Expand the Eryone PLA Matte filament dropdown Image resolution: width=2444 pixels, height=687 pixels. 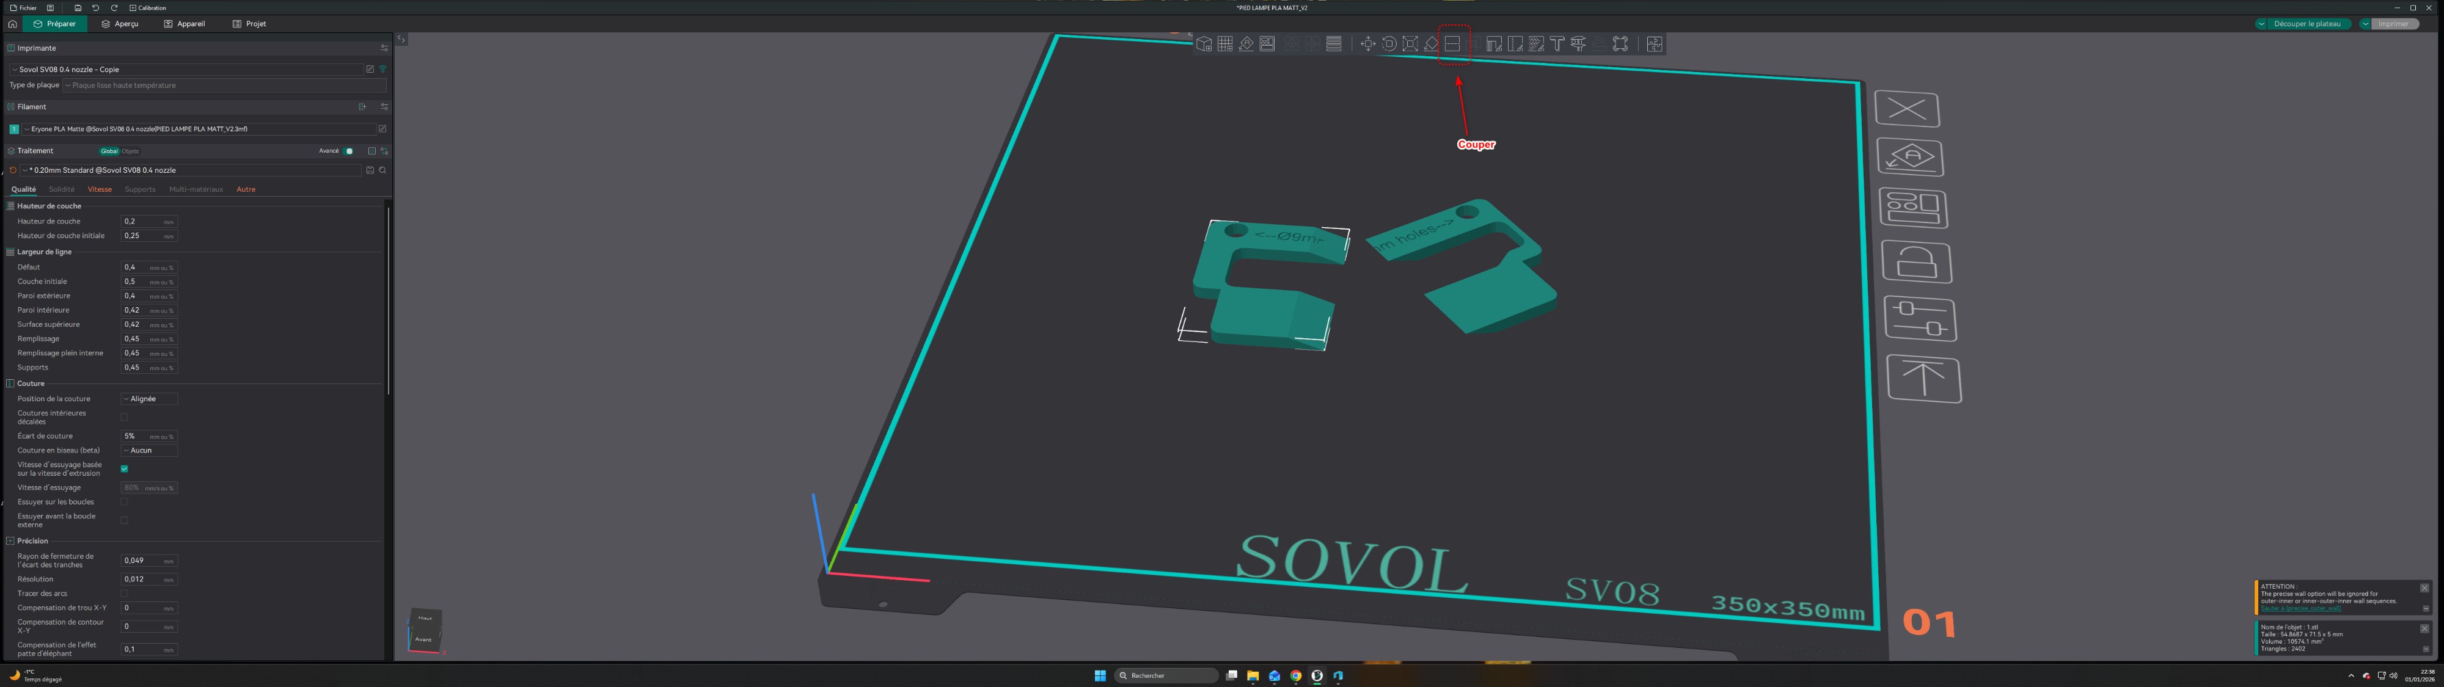point(199,129)
